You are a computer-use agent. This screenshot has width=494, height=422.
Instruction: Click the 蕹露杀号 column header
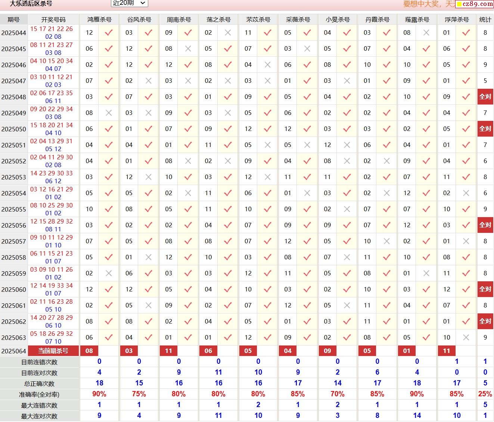coord(417,20)
